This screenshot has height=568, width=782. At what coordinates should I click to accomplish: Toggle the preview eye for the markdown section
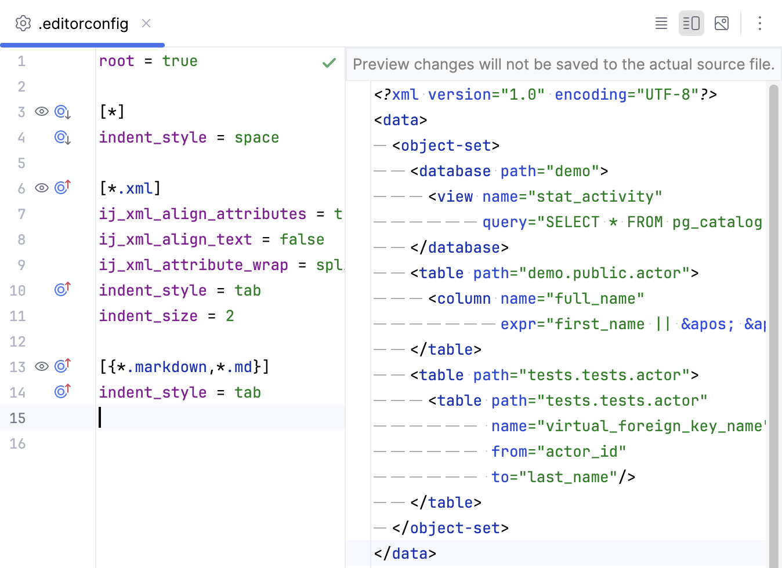(x=41, y=366)
